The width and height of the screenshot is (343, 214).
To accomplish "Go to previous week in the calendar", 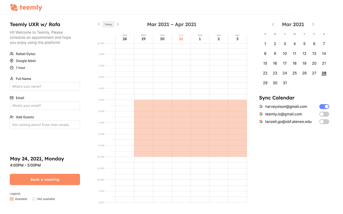I will [99, 24].
